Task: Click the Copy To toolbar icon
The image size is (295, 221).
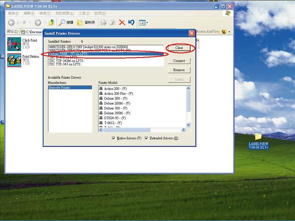Action: [x=112, y=23]
